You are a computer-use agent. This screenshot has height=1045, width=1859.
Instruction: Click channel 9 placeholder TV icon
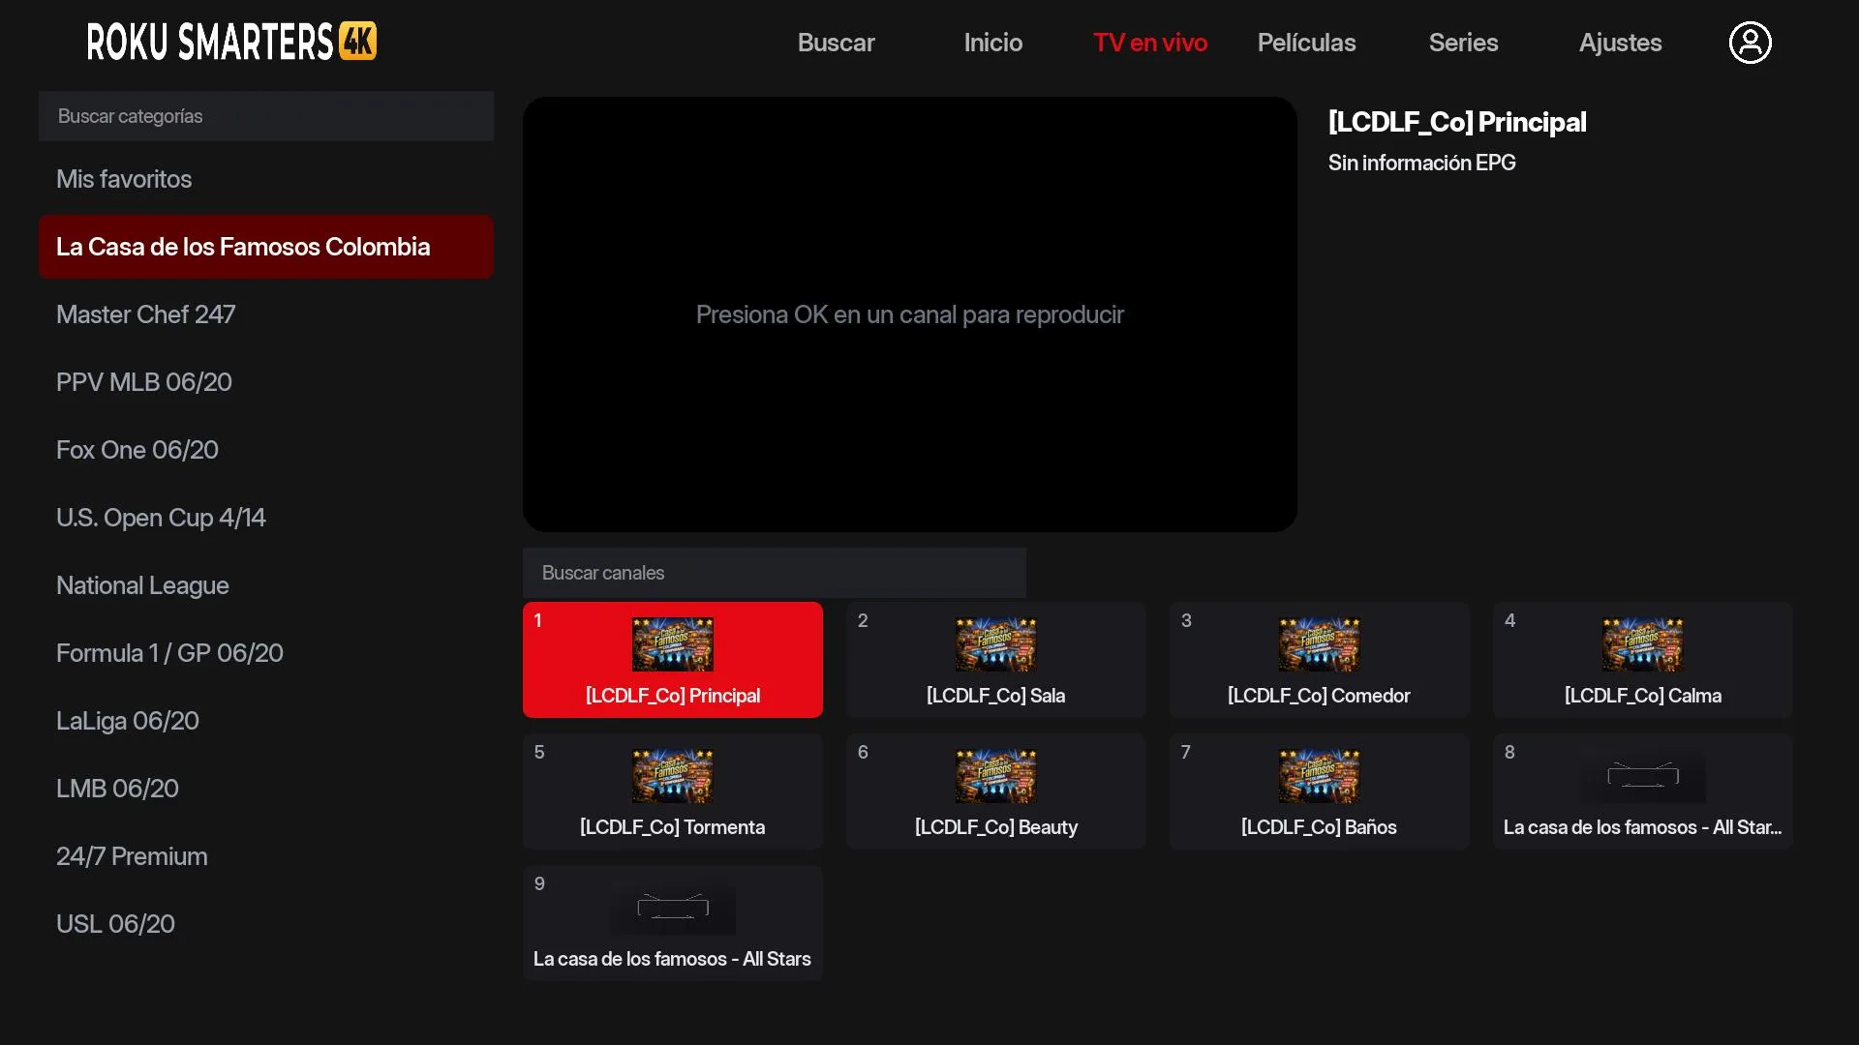(673, 908)
